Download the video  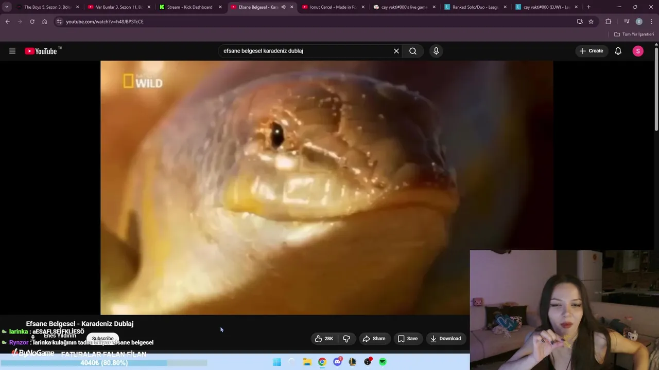point(446,339)
